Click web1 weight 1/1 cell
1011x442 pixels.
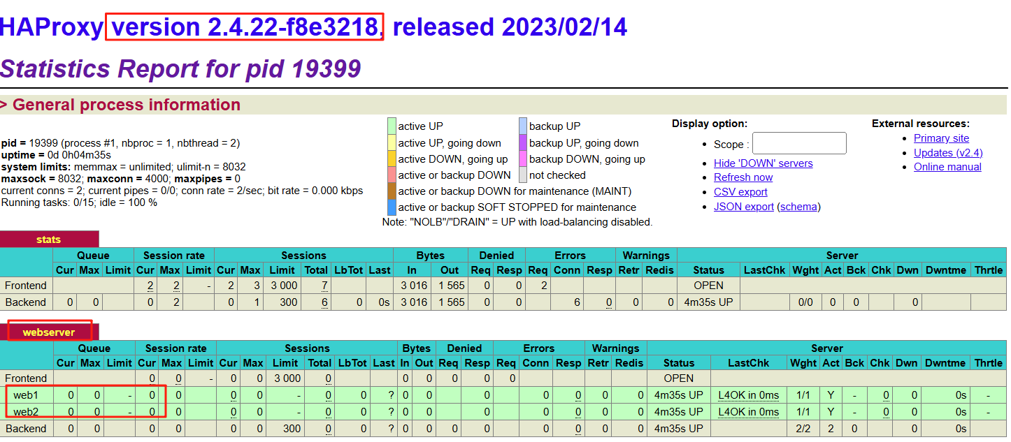tap(803, 395)
